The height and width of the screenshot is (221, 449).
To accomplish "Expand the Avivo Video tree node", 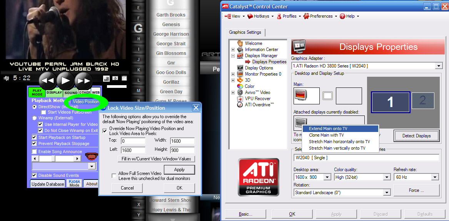I will pyautogui.click(x=233, y=92).
